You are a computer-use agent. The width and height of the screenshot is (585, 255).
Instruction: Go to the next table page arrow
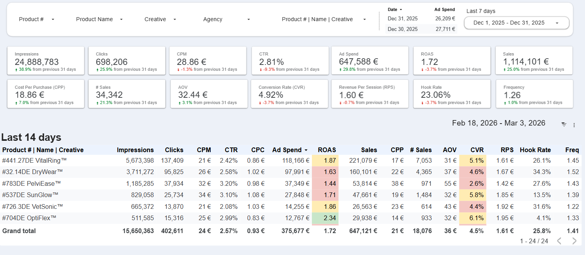(574, 241)
